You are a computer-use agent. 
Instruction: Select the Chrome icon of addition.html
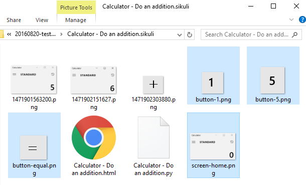point(94,137)
